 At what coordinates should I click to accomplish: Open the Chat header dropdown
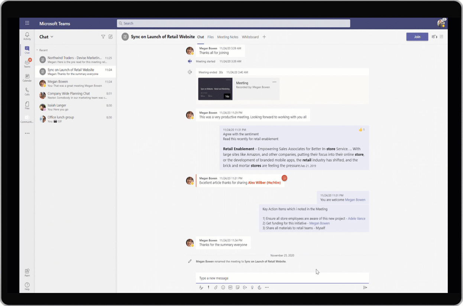[x=46, y=37]
